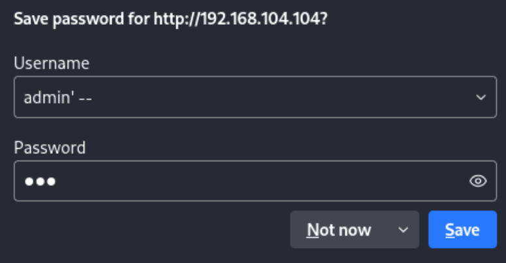This screenshot has width=506, height=263.
Task: Save the login for 192.168.104.104
Action: click(462, 230)
